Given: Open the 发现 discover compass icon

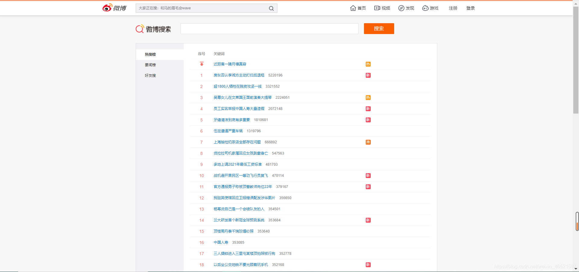Looking at the screenshot, I should tap(401, 8).
